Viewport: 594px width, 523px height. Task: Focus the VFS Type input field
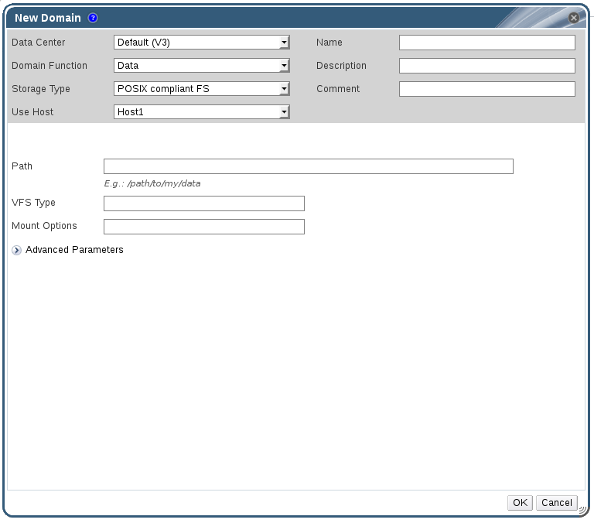(x=203, y=203)
